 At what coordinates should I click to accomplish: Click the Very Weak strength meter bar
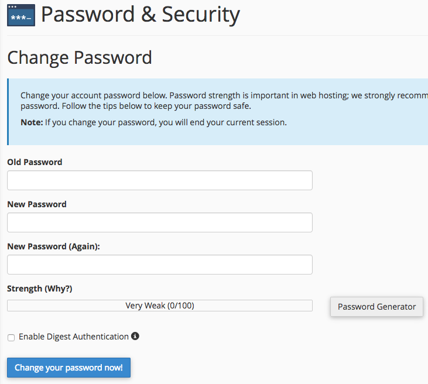click(x=159, y=306)
